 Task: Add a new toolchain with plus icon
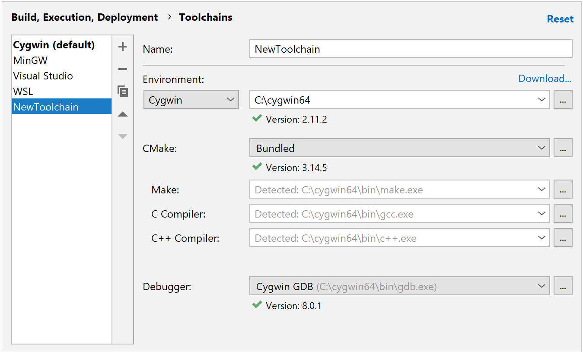[x=123, y=47]
